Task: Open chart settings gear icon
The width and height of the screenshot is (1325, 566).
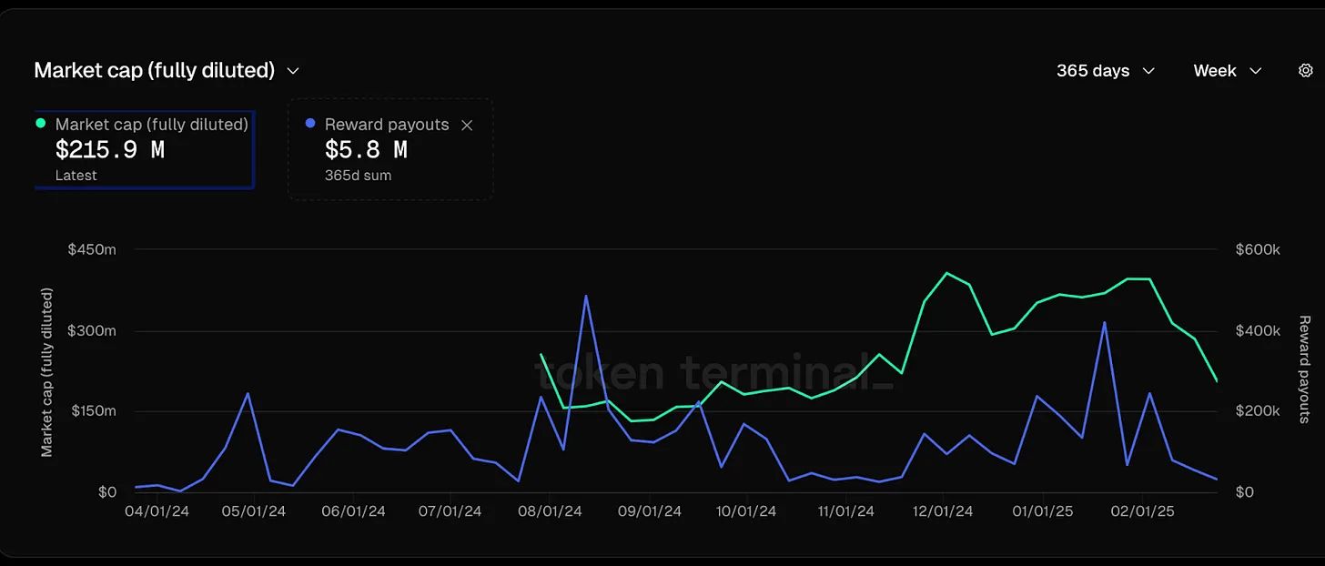Action: click(1305, 70)
